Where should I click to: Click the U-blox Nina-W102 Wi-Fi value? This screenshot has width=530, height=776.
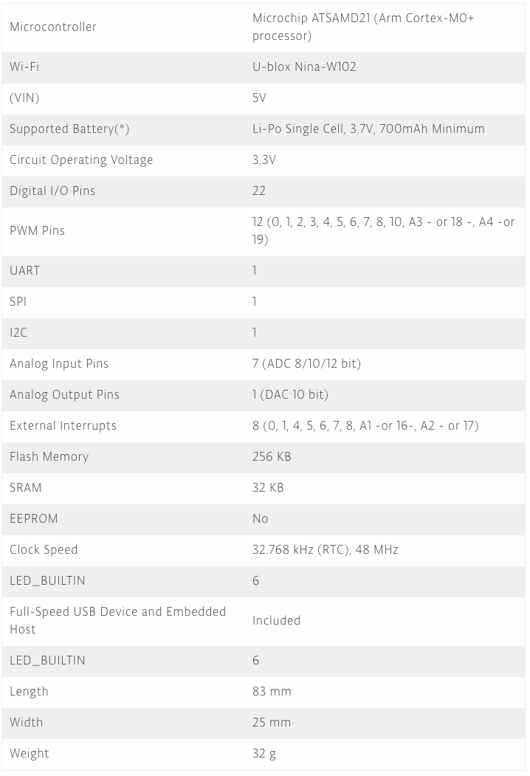pyautogui.click(x=304, y=66)
